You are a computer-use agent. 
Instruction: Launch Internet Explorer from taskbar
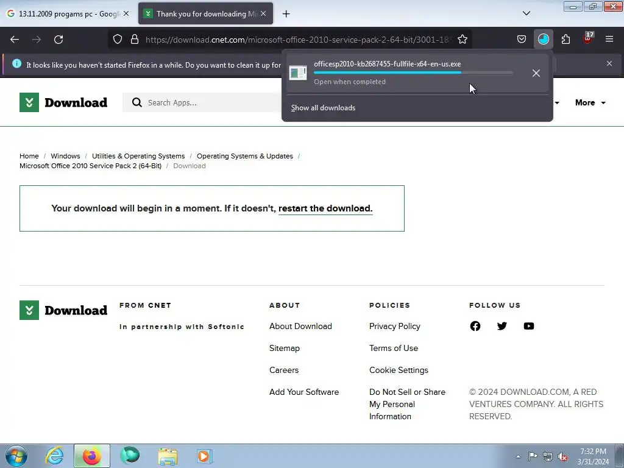(54, 456)
